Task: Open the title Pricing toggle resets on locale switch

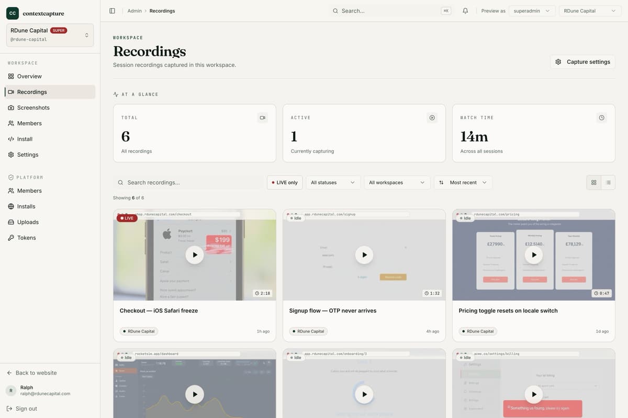Action: point(508,310)
